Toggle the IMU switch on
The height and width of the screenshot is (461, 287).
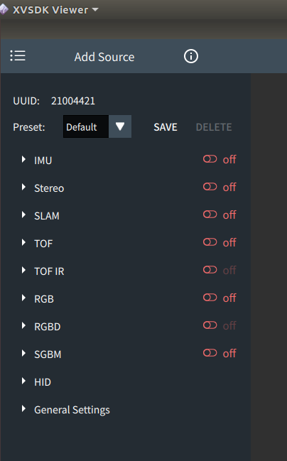(210, 159)
